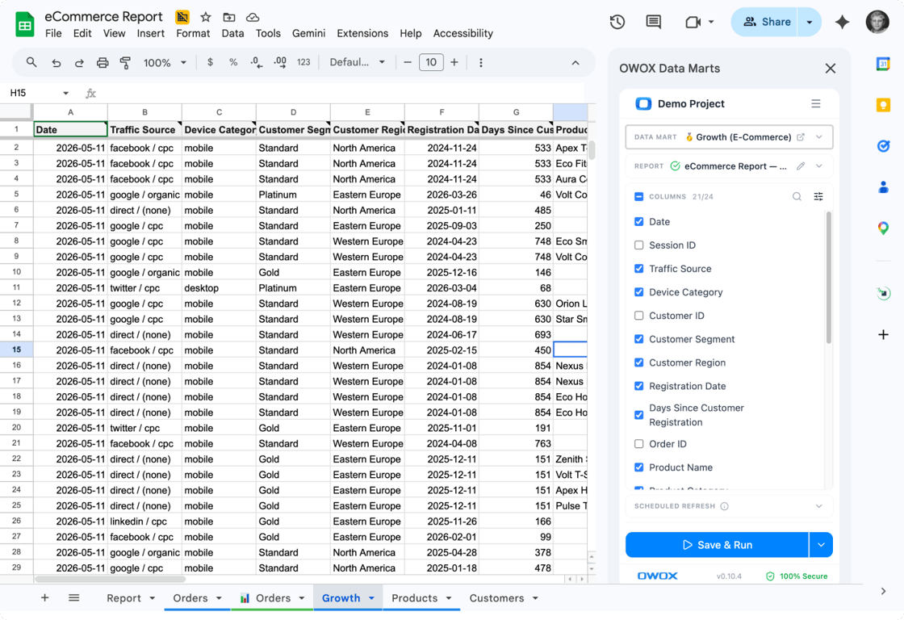Image resolution: width=904 pixels, height=620 pixels.
Task: Open the Google Sheets home icon
Action: [x=24, y=24]
